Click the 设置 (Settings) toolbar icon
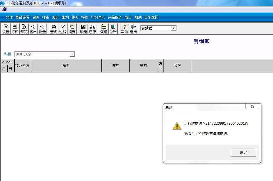The image size is (273, 181). pyautogui.click(x=6, y=29)
